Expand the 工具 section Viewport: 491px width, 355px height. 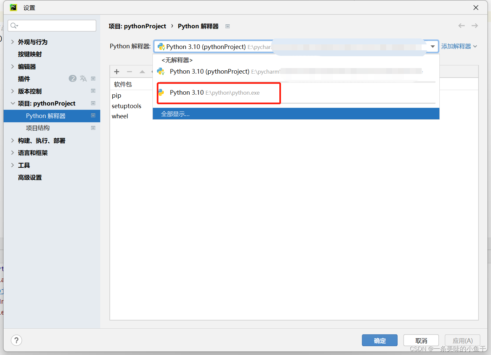point(12,165)
